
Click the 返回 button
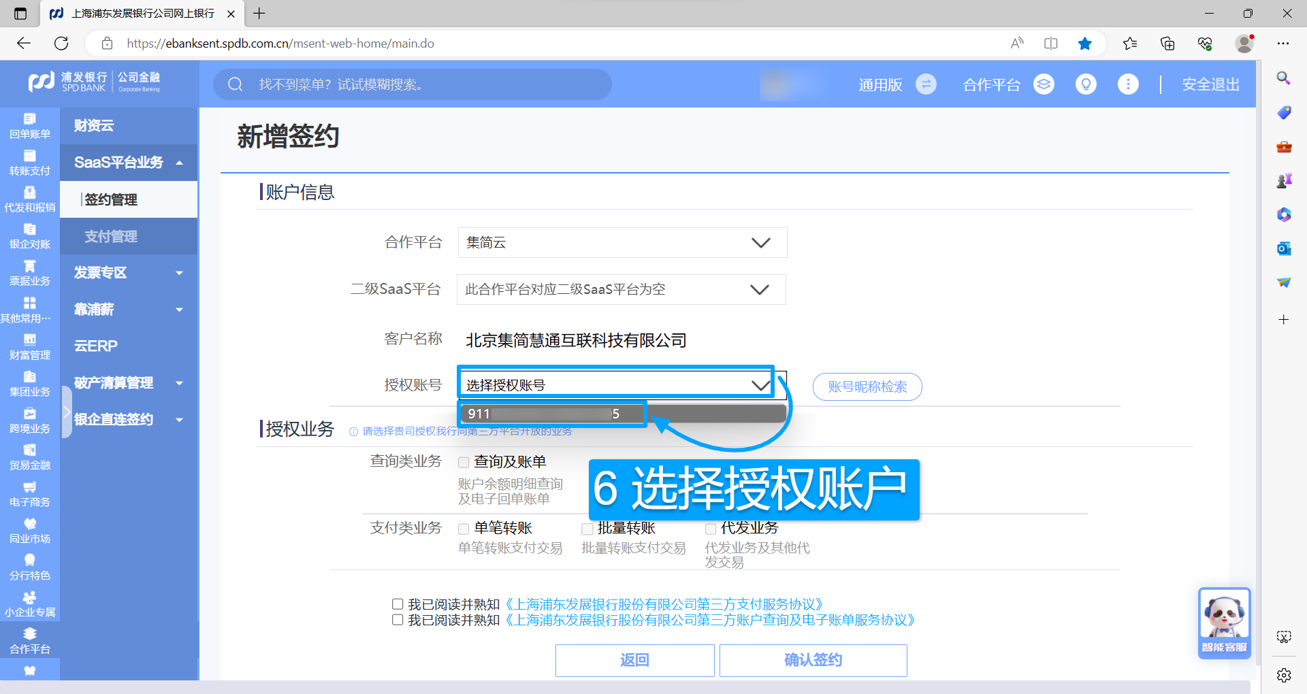(x=634, y=660)
